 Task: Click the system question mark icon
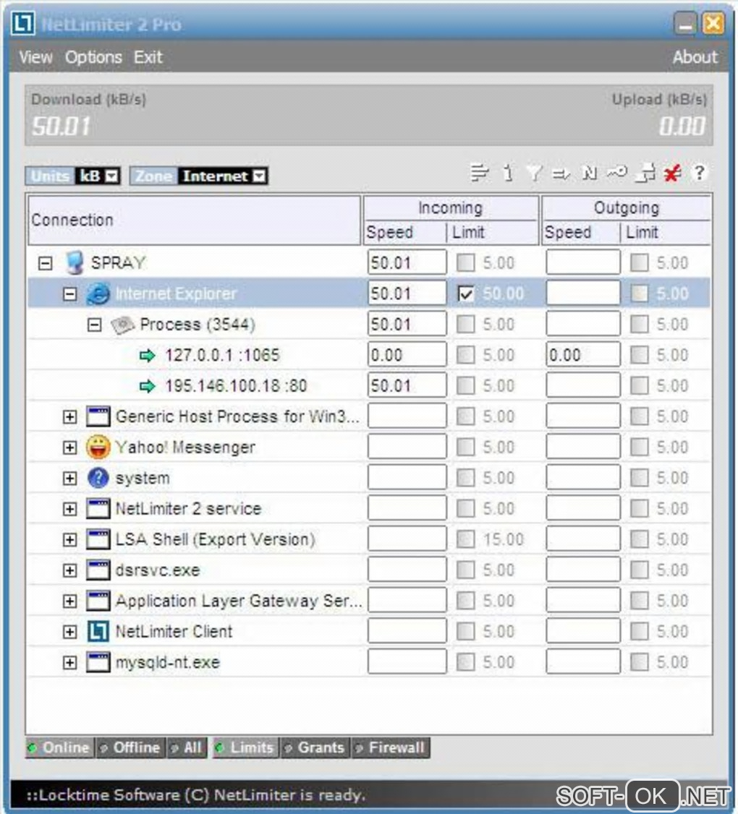pos(98,478)
